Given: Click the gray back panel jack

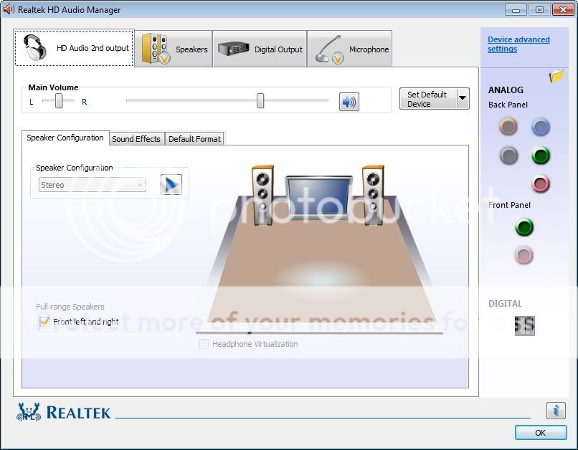Looking at the screenshot, I should click(x=508, y=155).
